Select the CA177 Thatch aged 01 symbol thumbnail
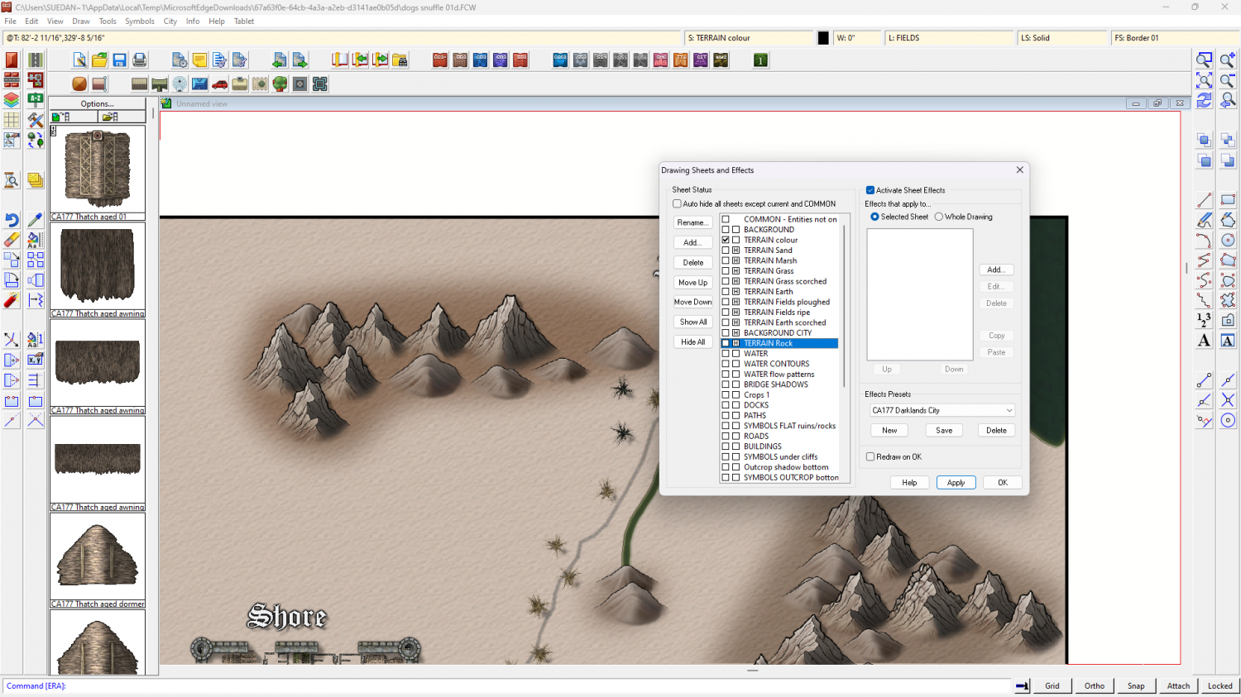The width and height of the screenshot is (1241, 697). tap(98, 173)
